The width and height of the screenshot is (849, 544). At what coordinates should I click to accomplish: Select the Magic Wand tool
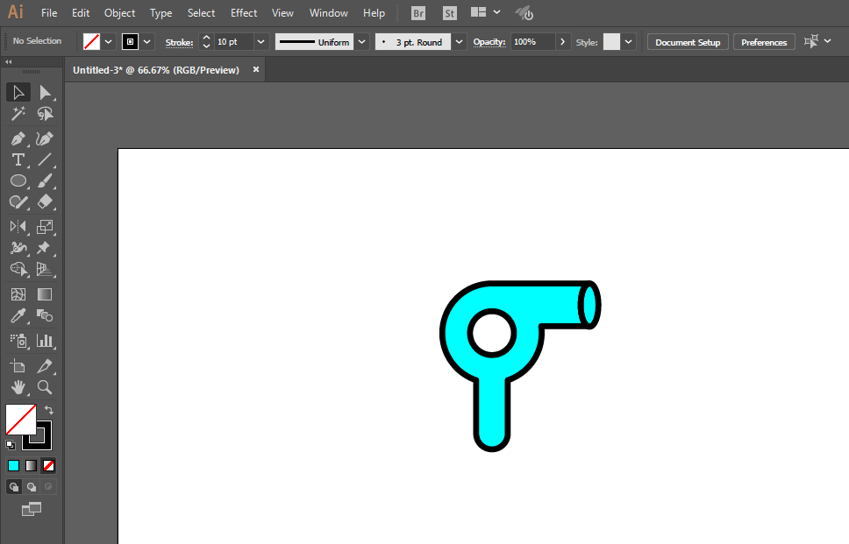pos(18,114)
